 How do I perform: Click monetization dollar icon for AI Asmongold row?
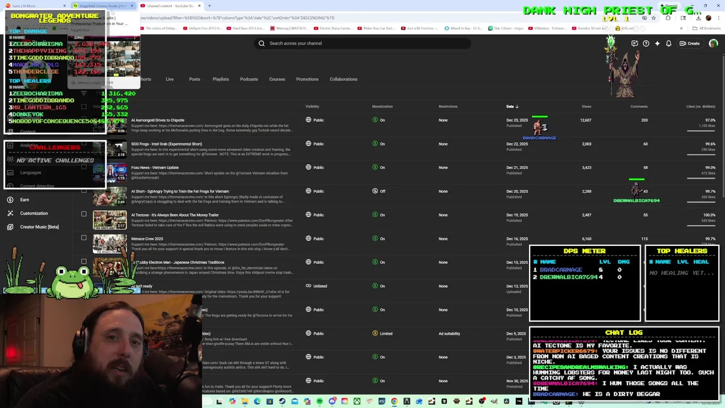375,120
